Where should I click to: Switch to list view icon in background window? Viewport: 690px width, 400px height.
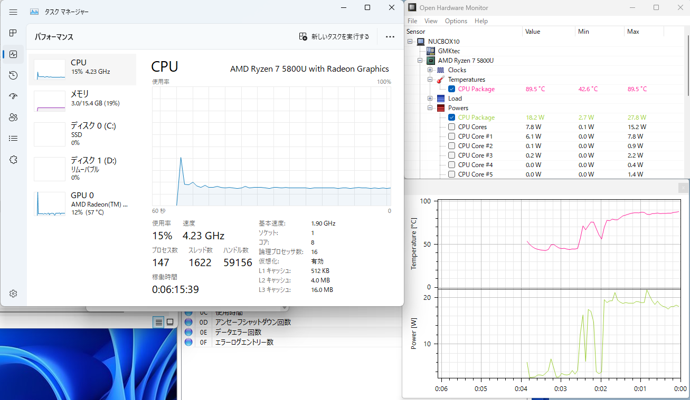click(158, 322)
